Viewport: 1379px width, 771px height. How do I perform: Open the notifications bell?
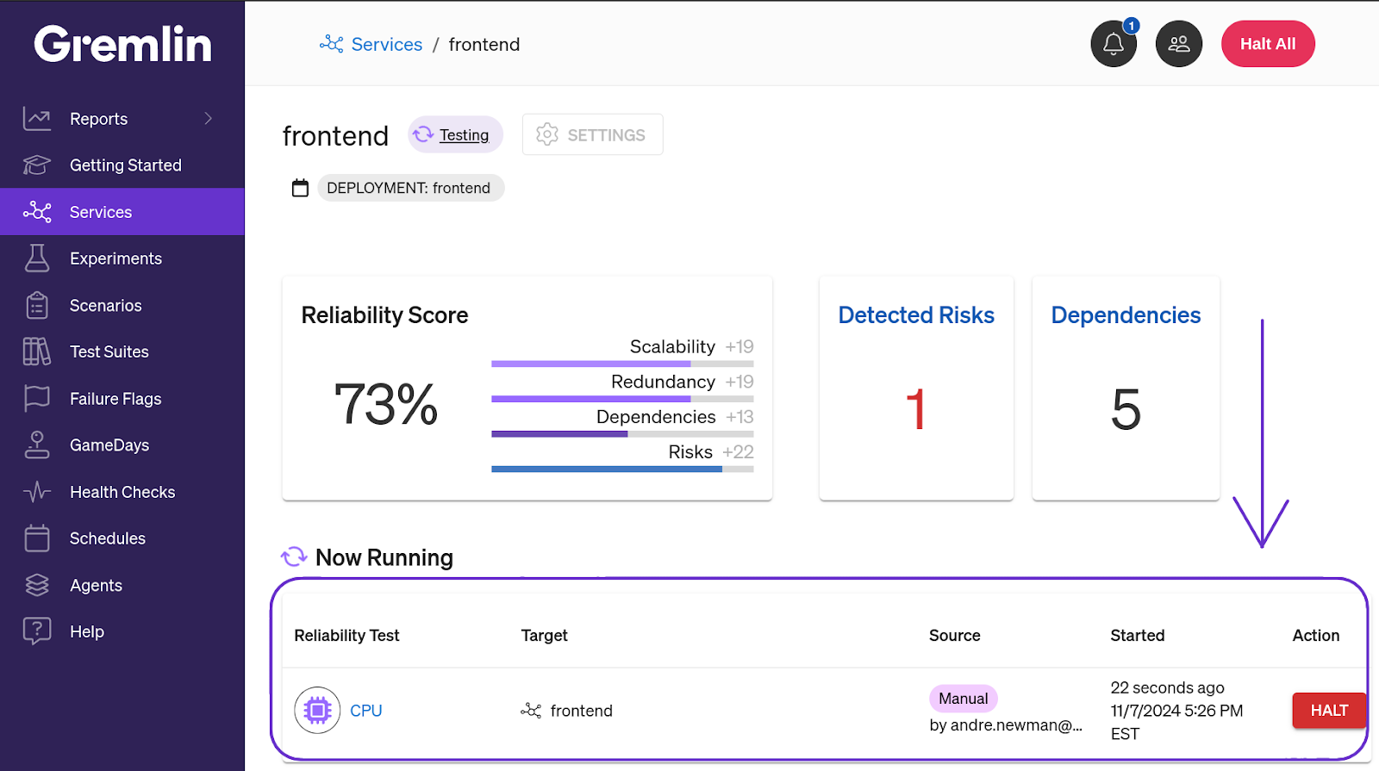click(x=1114, y=44)
